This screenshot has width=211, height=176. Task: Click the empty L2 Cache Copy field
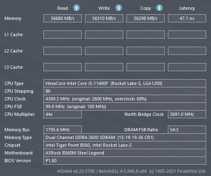click(x=146, y=51)
